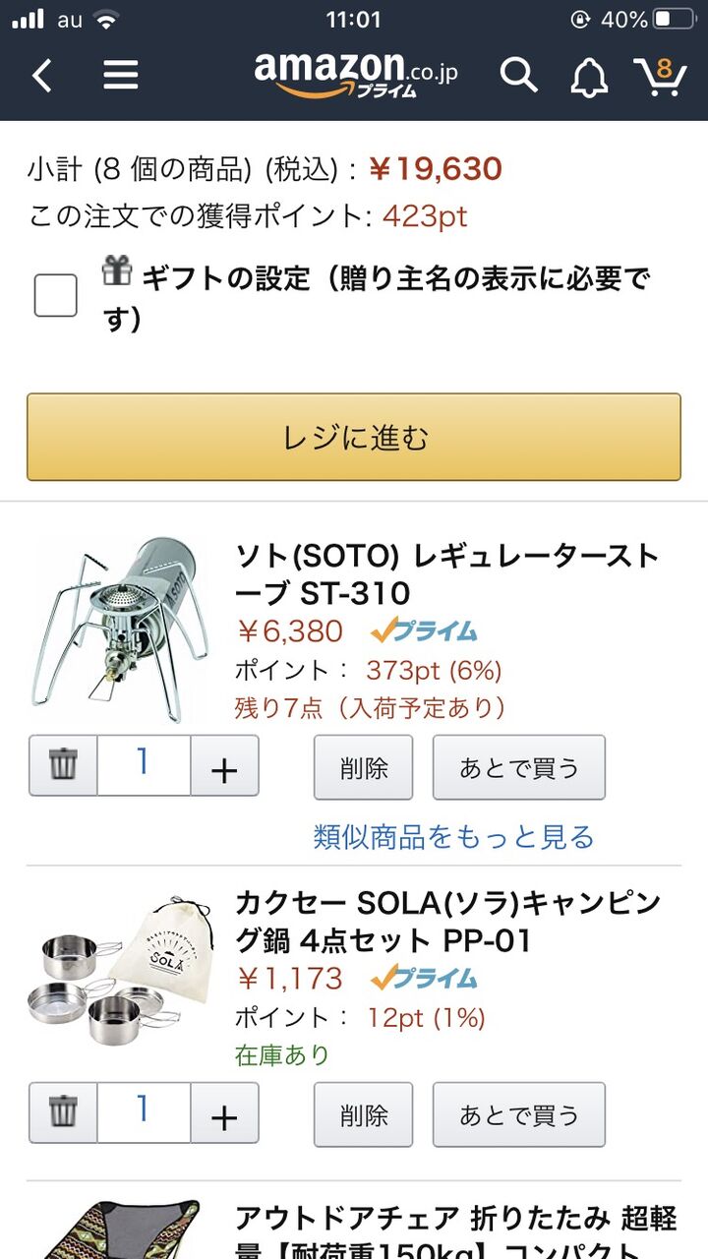Select the SOTO stove product thumbnail
The image size is (708, 1259).
[120, 622]
